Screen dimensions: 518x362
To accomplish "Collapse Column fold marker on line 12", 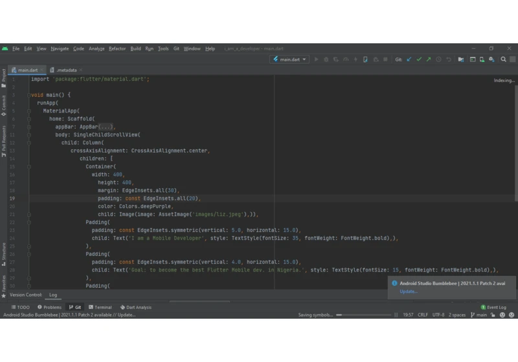I will click(28, 143).
